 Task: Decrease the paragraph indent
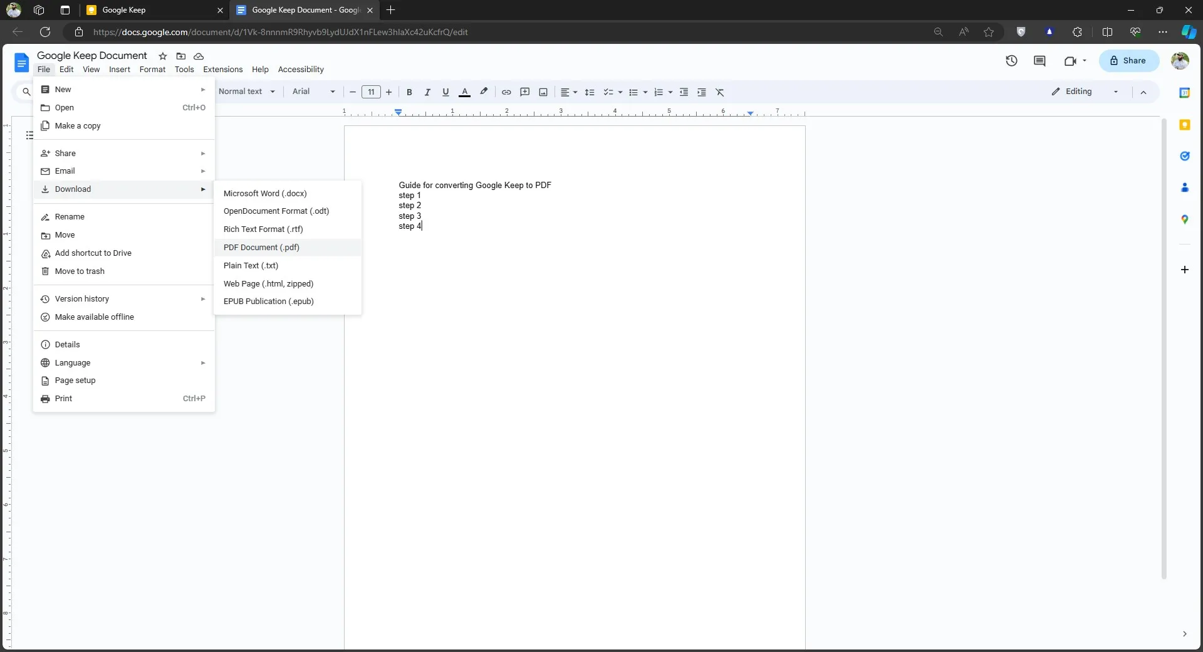(684, 92)
